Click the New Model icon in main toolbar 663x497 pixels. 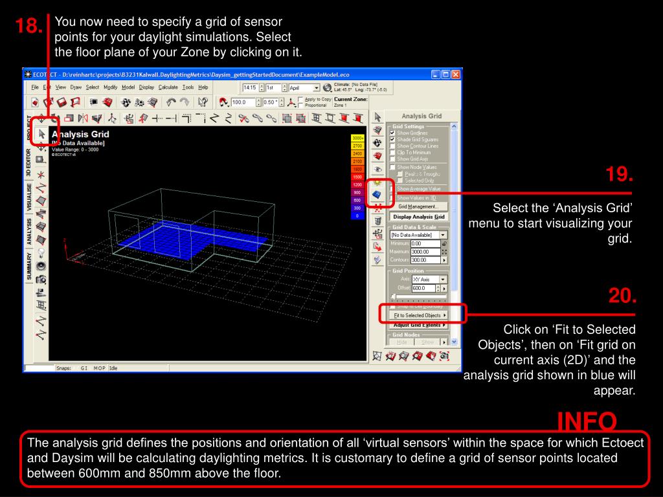pyautogui.click(x=35, y=102)
